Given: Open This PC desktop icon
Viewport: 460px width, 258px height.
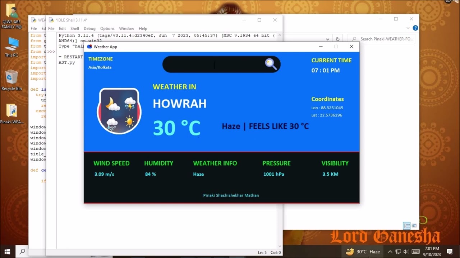Looking at the screenshot, I should (11, 47).
